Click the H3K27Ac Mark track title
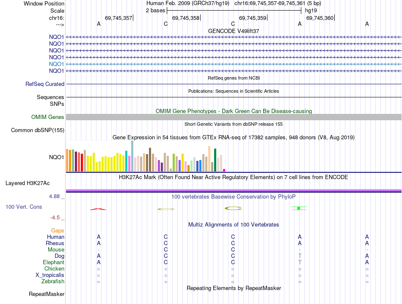Screen dimensions: 402x304 pos(234,177)
